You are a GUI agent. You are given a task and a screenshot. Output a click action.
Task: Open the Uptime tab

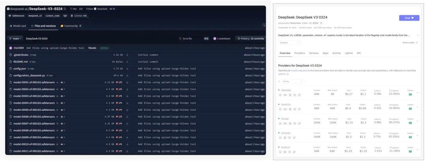click(349, 53)
